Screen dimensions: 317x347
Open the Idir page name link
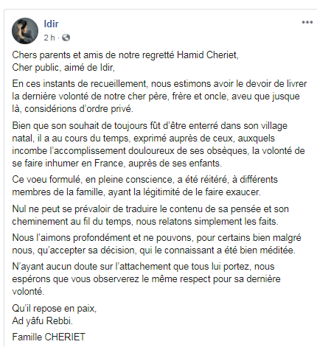51,24
